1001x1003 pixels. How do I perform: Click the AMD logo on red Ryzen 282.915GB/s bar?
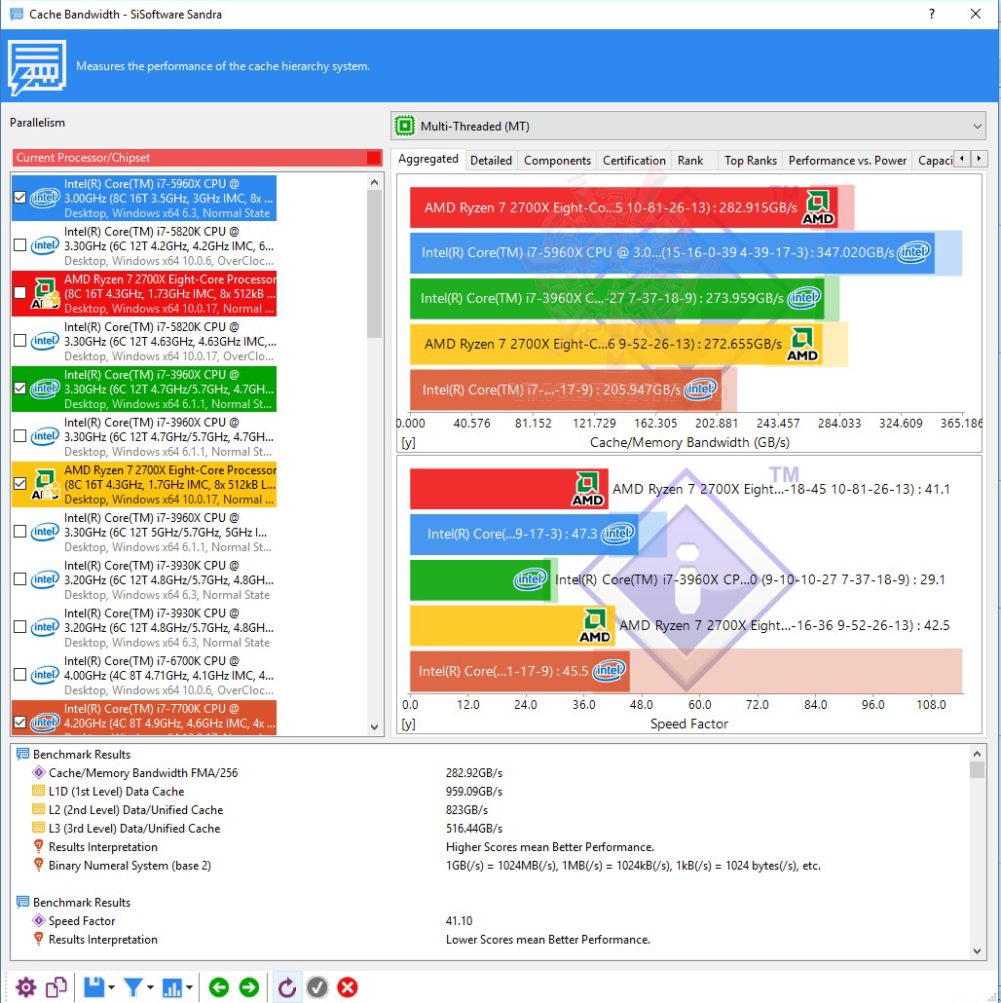tap(818, 207)
